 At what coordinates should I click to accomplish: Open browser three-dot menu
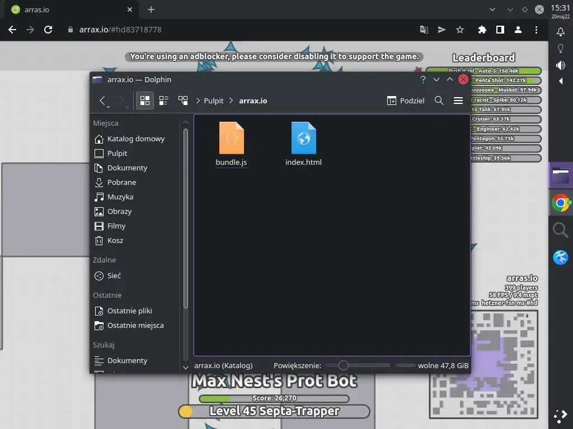(536, 30)
